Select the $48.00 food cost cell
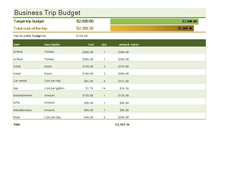The width and height of the screenshot is (233, 180). pos(89,117)
